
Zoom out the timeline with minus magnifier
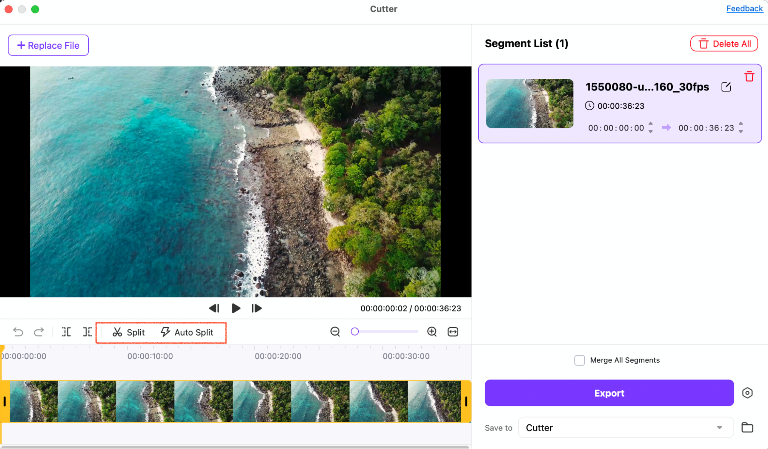point(335,332)
